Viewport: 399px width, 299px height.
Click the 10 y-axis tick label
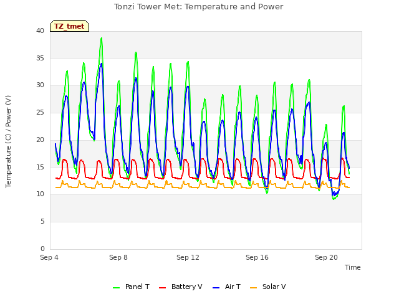tap(40, 194)
